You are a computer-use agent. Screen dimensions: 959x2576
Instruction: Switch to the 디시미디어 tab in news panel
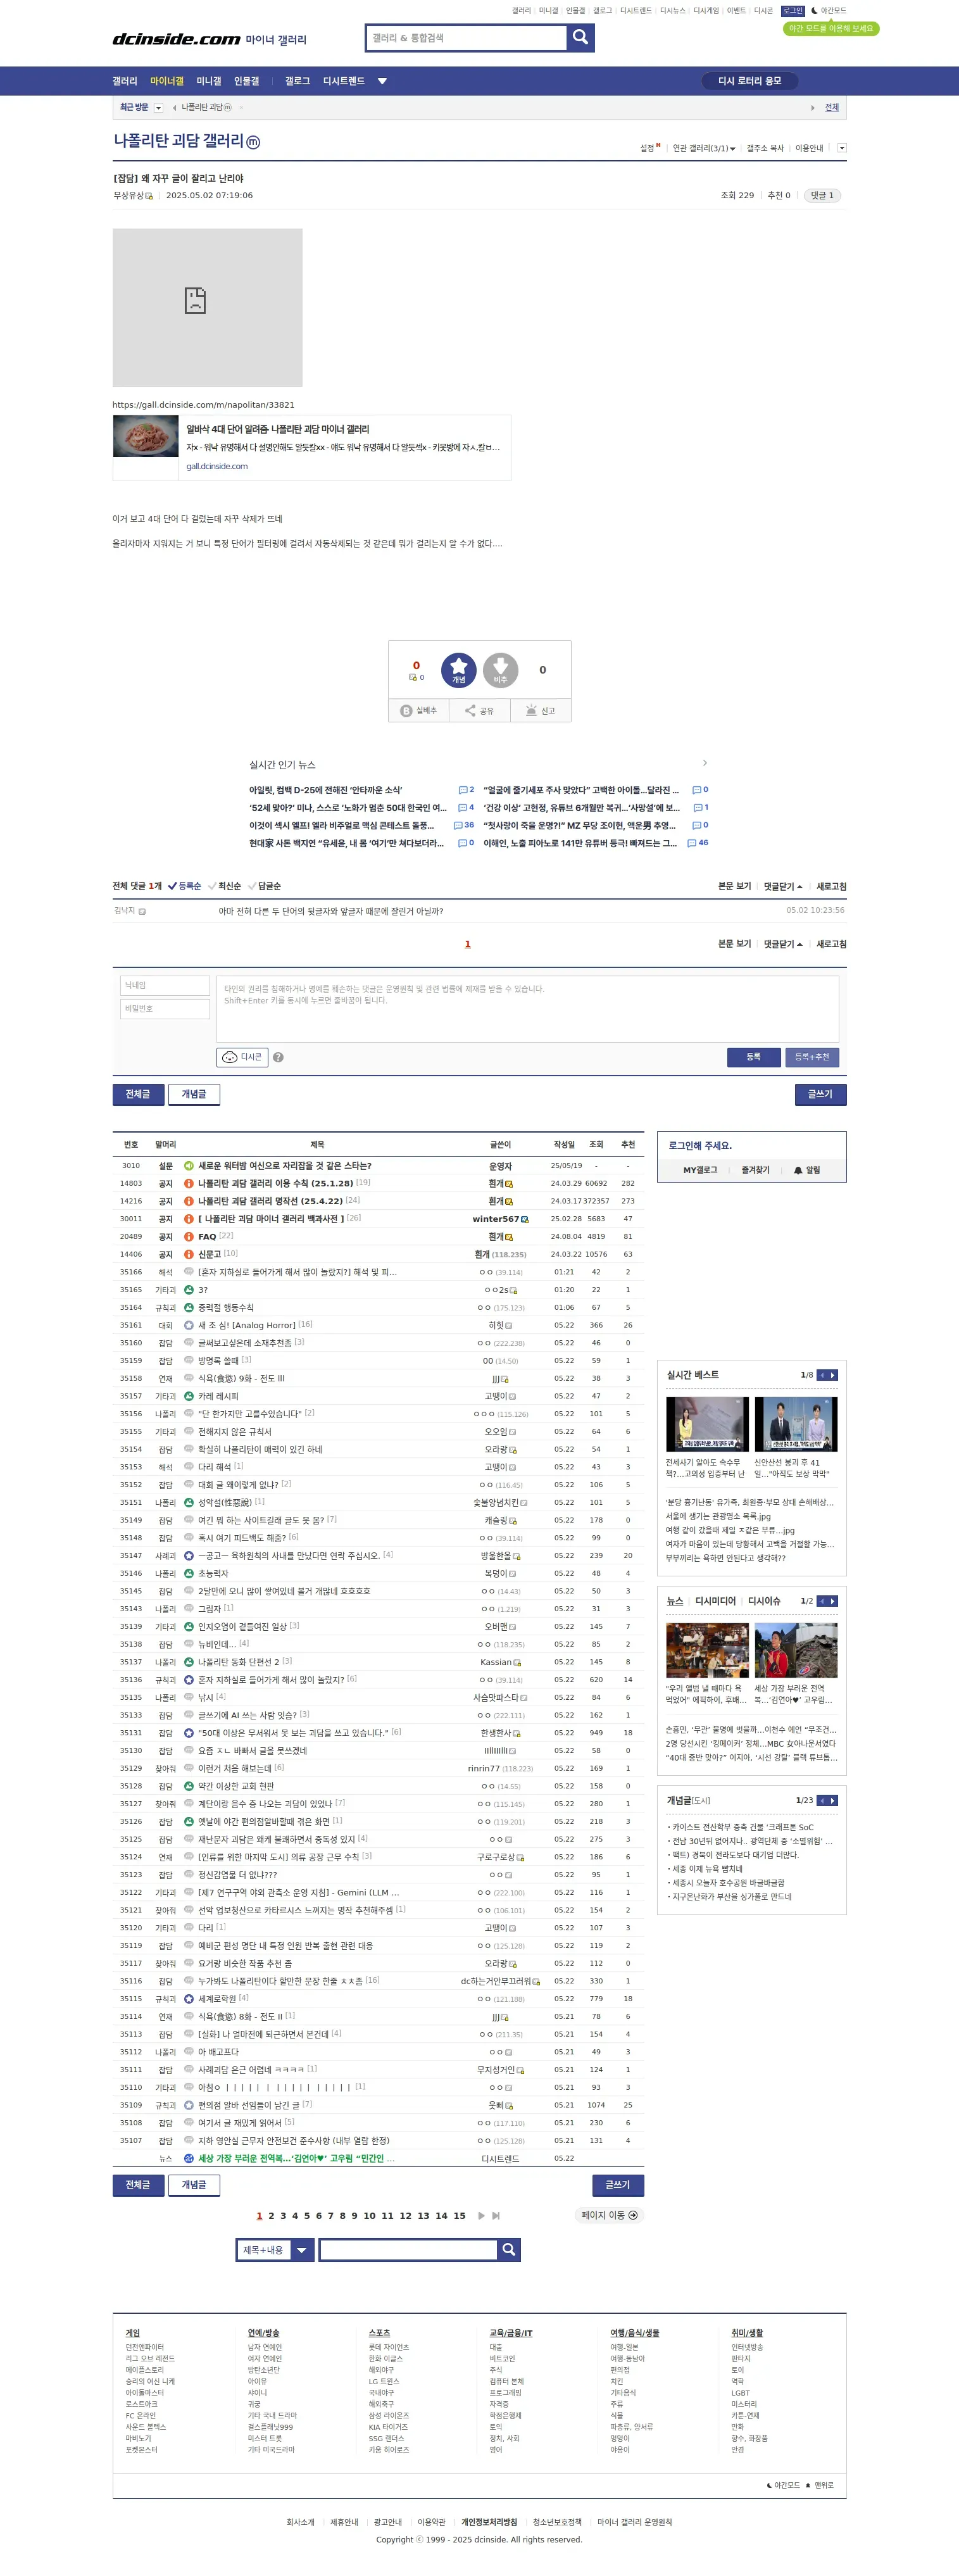coord(715,1601)
